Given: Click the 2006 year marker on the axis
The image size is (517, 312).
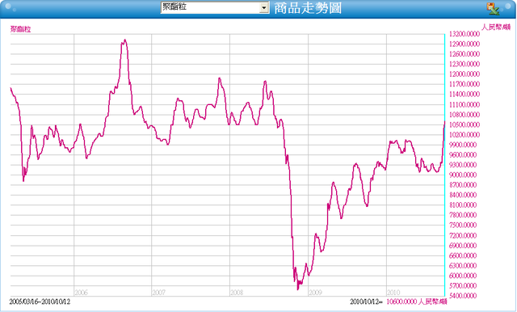Looking at the screenshot, I should [81, 293].
